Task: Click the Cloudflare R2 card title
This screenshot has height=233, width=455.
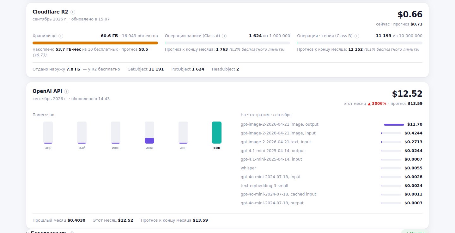Action: tap(50, 12)
